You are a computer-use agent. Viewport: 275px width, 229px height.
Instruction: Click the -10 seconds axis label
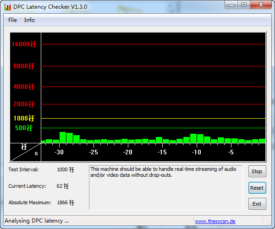tap(197, 152)
